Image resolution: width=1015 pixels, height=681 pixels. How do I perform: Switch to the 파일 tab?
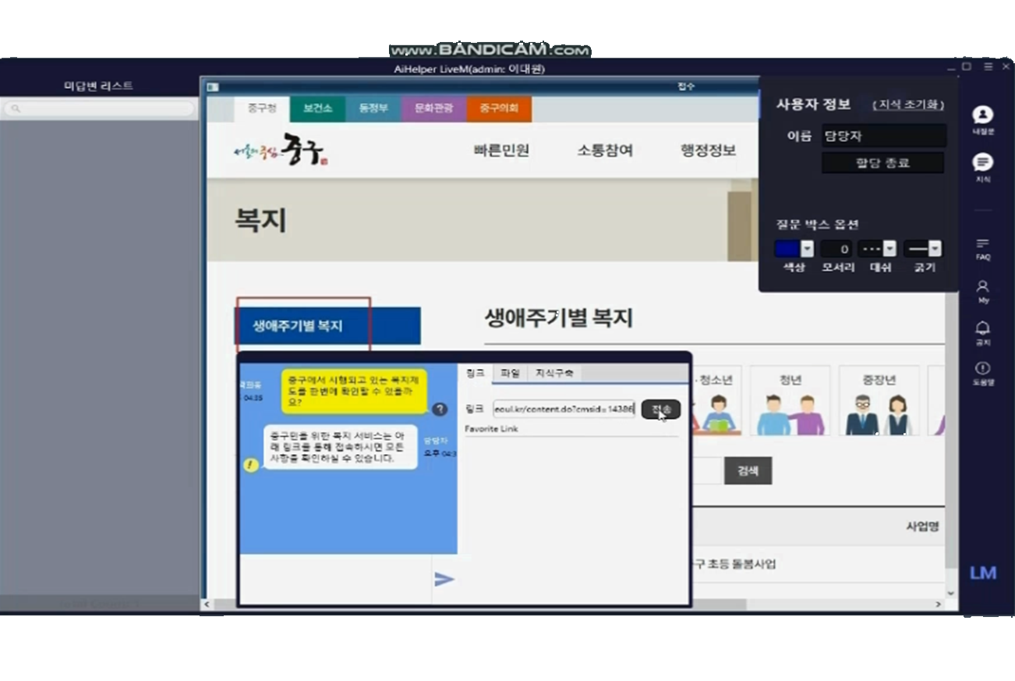point(510,374)
